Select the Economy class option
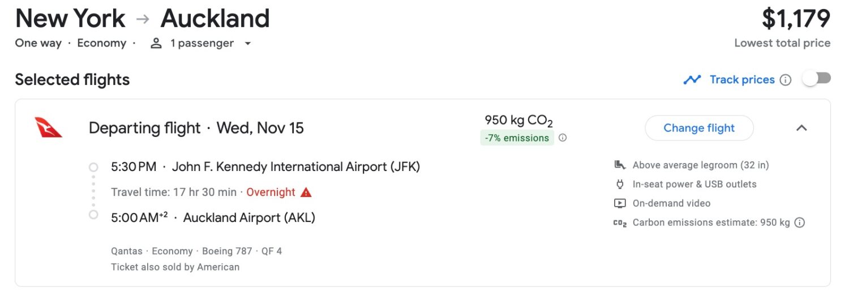Image resolution: width=849 pixels, height=291 pixels. click(102, 43)
